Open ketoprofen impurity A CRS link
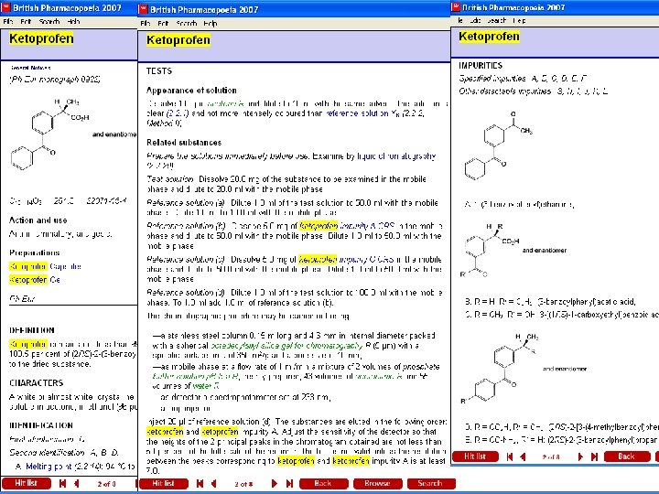Image resolution: width=659 pixels, height=494 pixels. point(347,226)
